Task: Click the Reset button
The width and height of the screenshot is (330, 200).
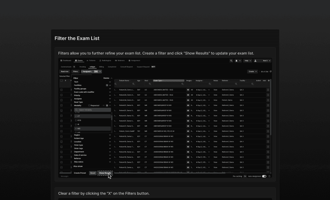Action: point(93,173)
